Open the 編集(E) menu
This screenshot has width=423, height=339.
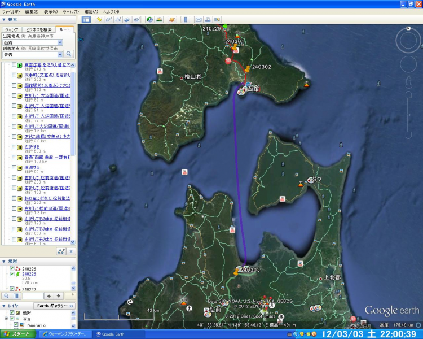[32, 12]
